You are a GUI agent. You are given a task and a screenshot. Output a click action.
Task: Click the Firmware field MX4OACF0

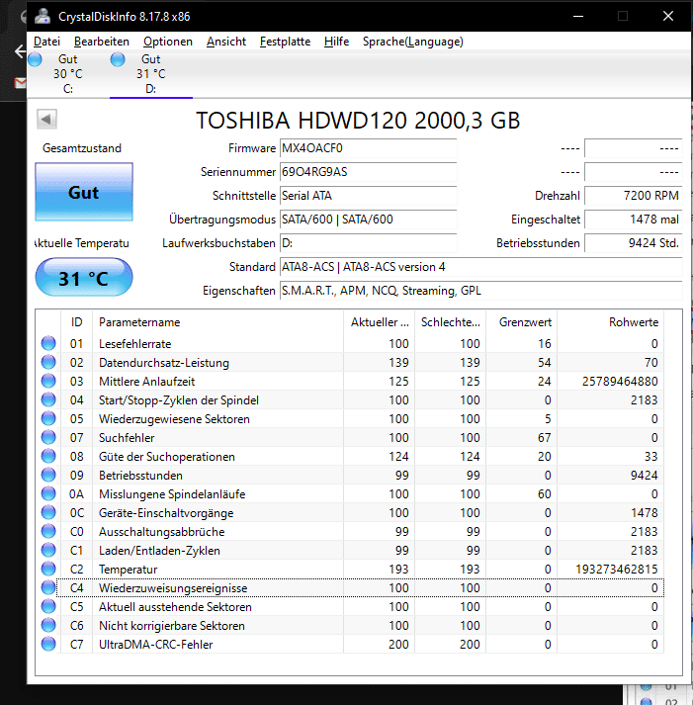(368, 148)
